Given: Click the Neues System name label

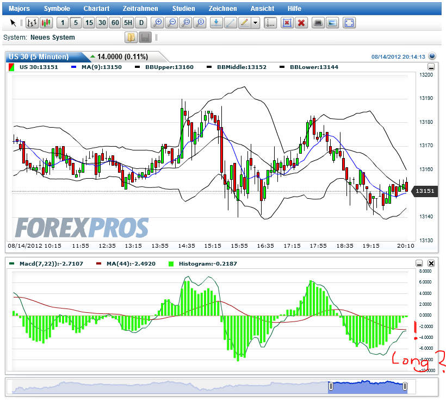Looking at the screenshot, I should pyautogui.click(x=53, y=37).
